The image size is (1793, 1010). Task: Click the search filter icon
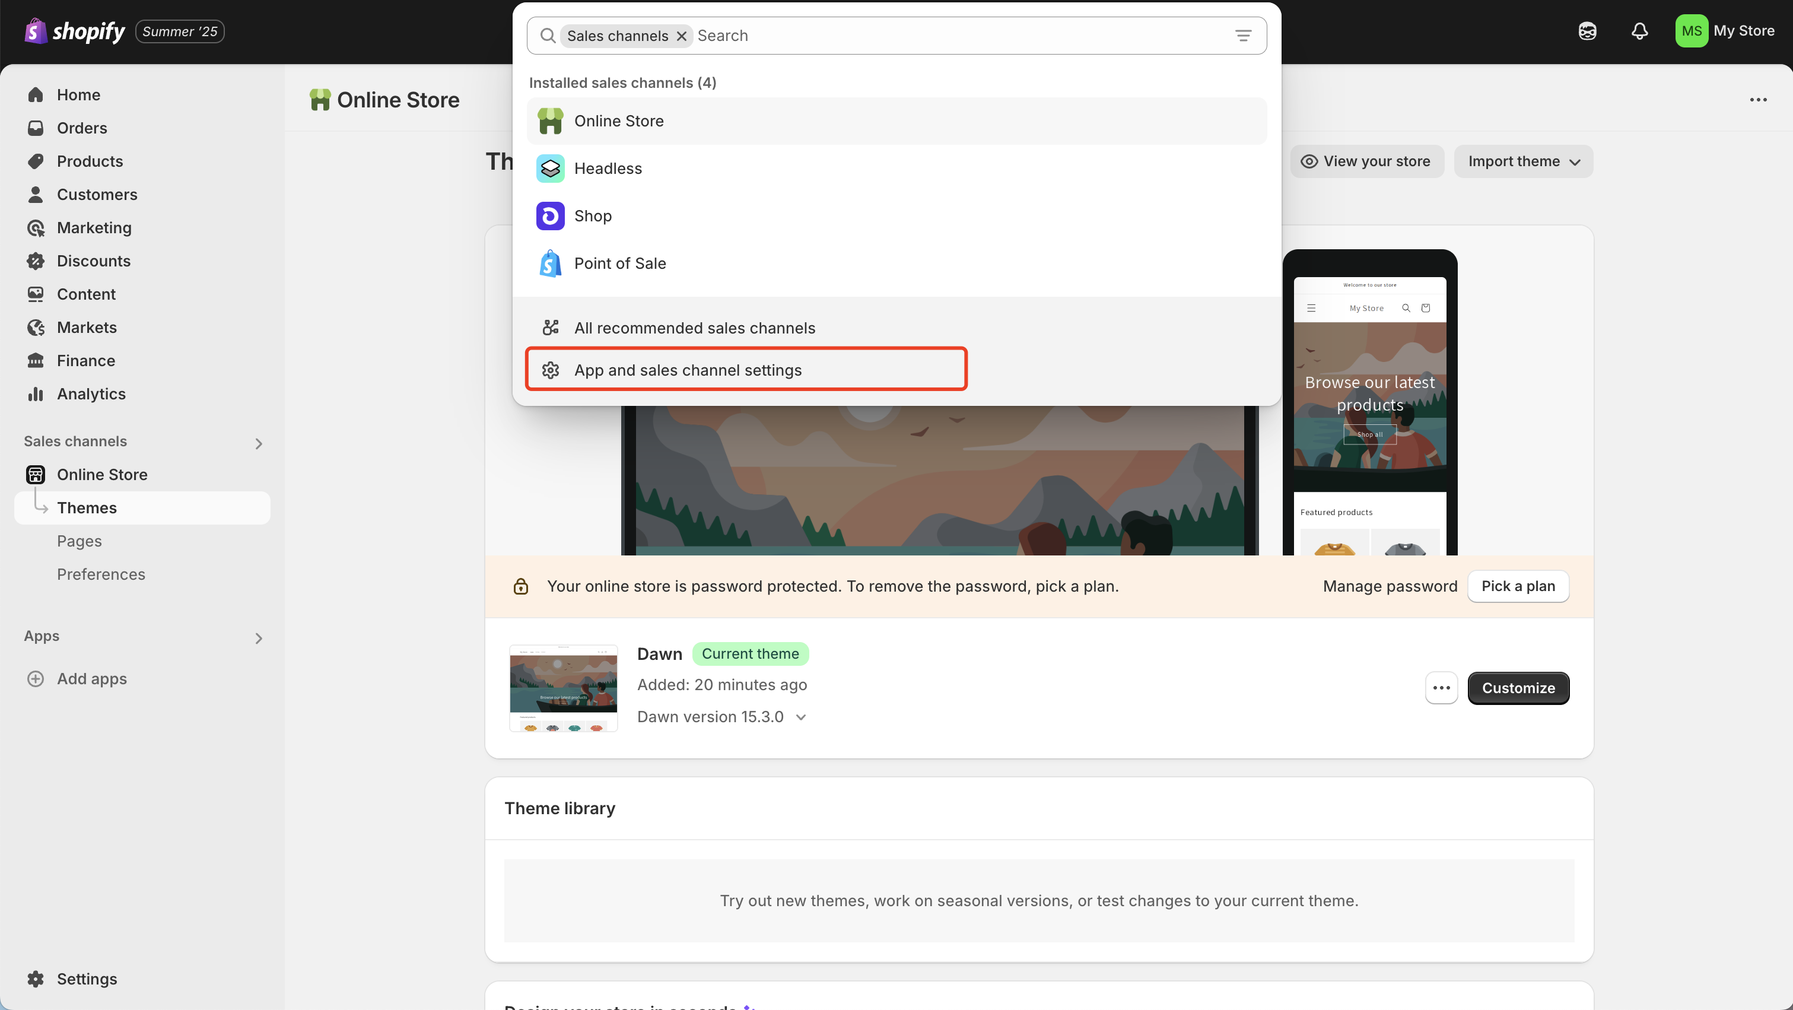pos(1243,36)
